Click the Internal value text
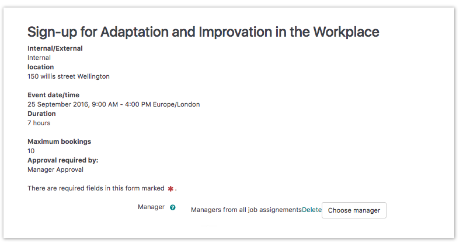 (x=39, y=58)
